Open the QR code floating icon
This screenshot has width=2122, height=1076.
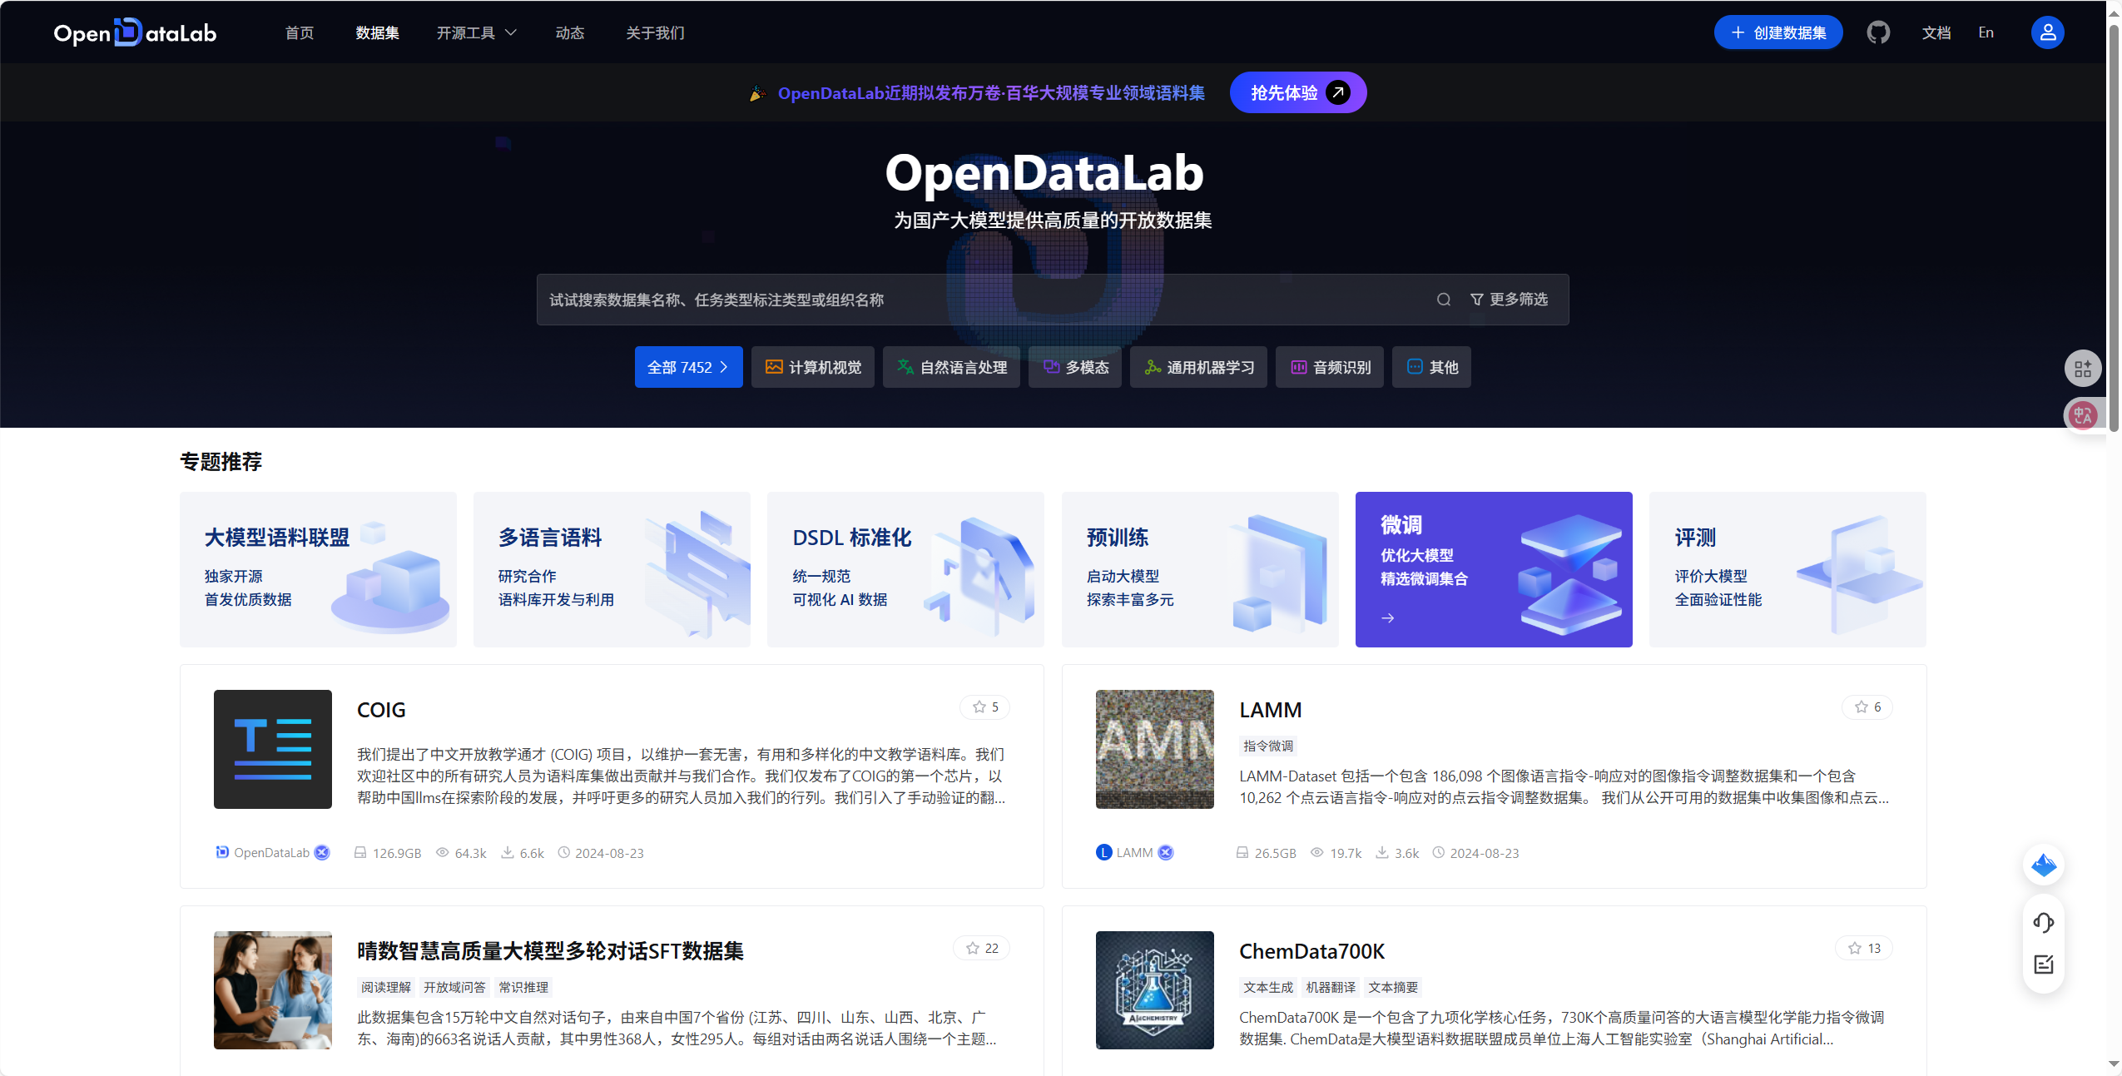tap(2082, 369)
